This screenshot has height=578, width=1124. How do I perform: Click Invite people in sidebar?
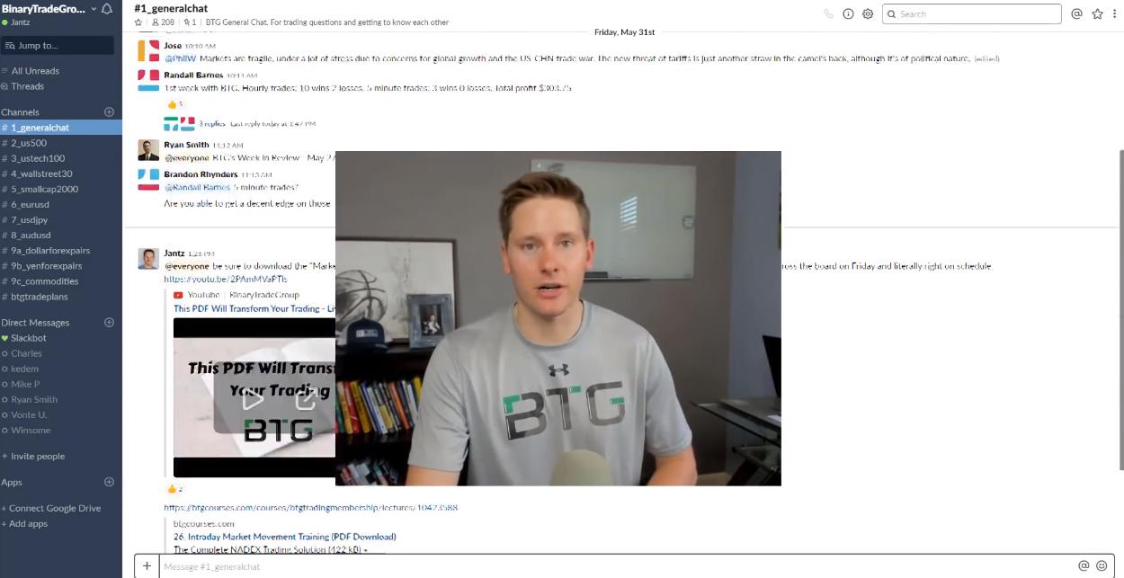coord(38,456)
